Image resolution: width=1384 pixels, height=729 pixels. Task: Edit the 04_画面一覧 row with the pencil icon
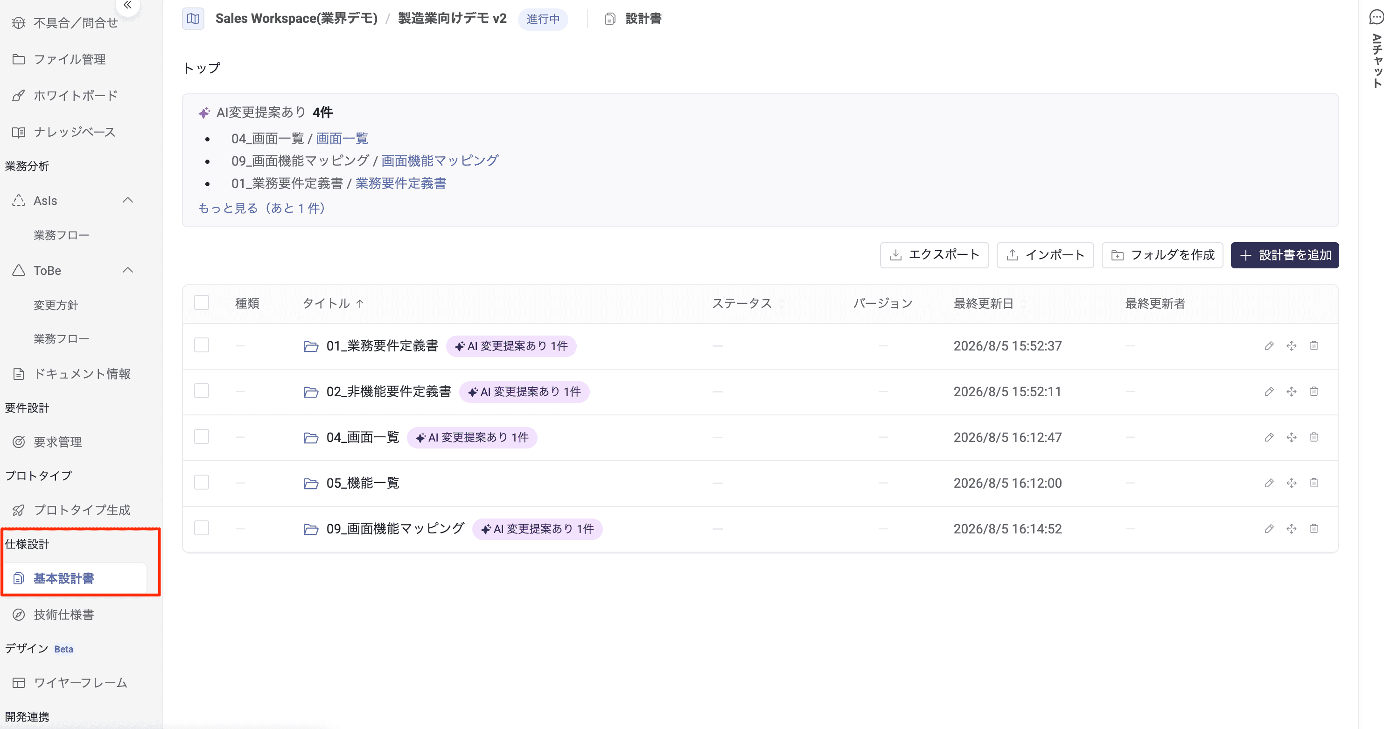pos(1269,437)
